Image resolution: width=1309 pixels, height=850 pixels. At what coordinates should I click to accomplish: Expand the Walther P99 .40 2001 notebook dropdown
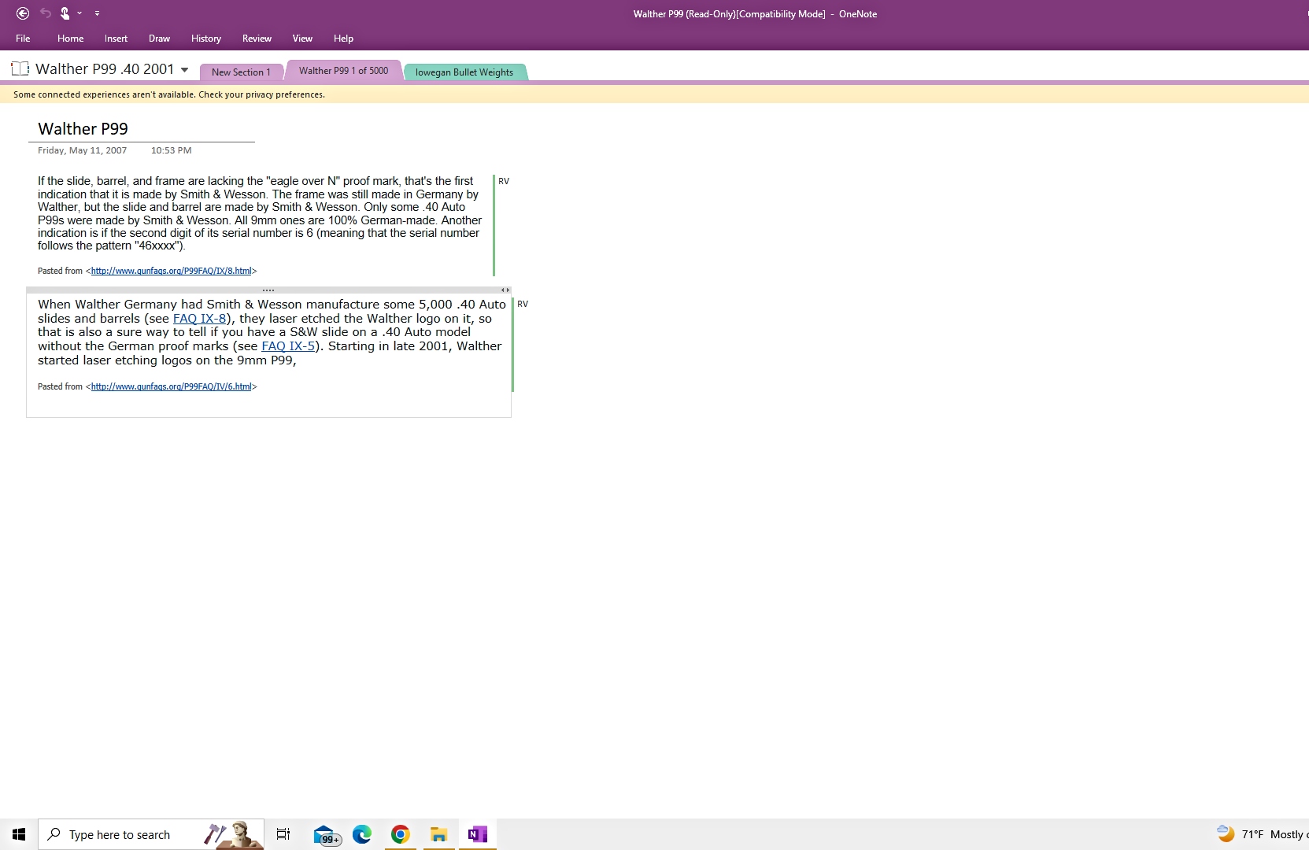pyautogui.click(x=184, y=70)
